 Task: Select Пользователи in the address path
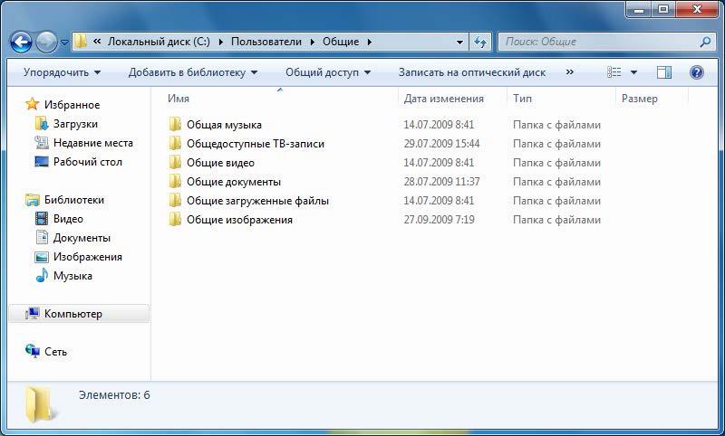click(x=266, y=42)
